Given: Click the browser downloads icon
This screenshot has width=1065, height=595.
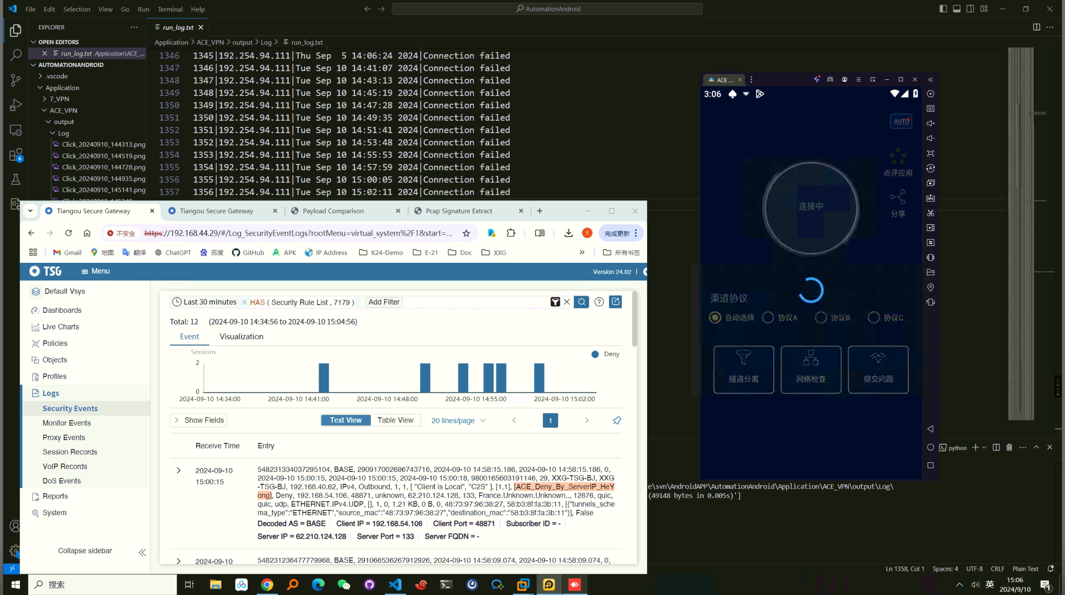Looking at the screenshot, I should 568,233.
